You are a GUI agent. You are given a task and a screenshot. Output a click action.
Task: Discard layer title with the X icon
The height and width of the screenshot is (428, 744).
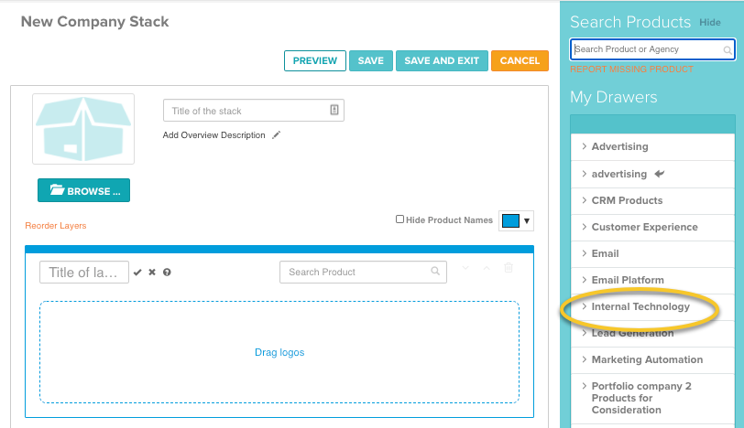coord(152,273)
